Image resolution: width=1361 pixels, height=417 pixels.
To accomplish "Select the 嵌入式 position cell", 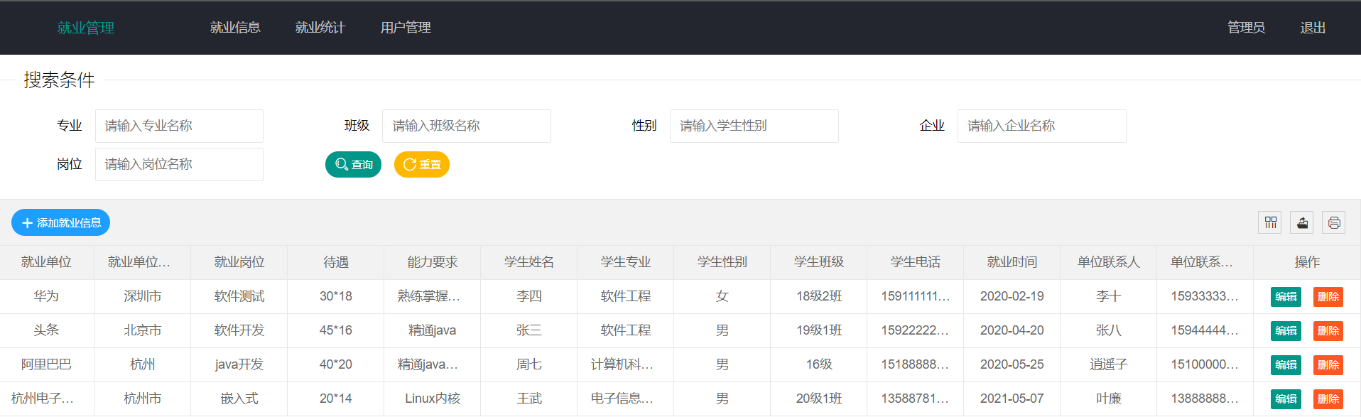I will point(239,399).
